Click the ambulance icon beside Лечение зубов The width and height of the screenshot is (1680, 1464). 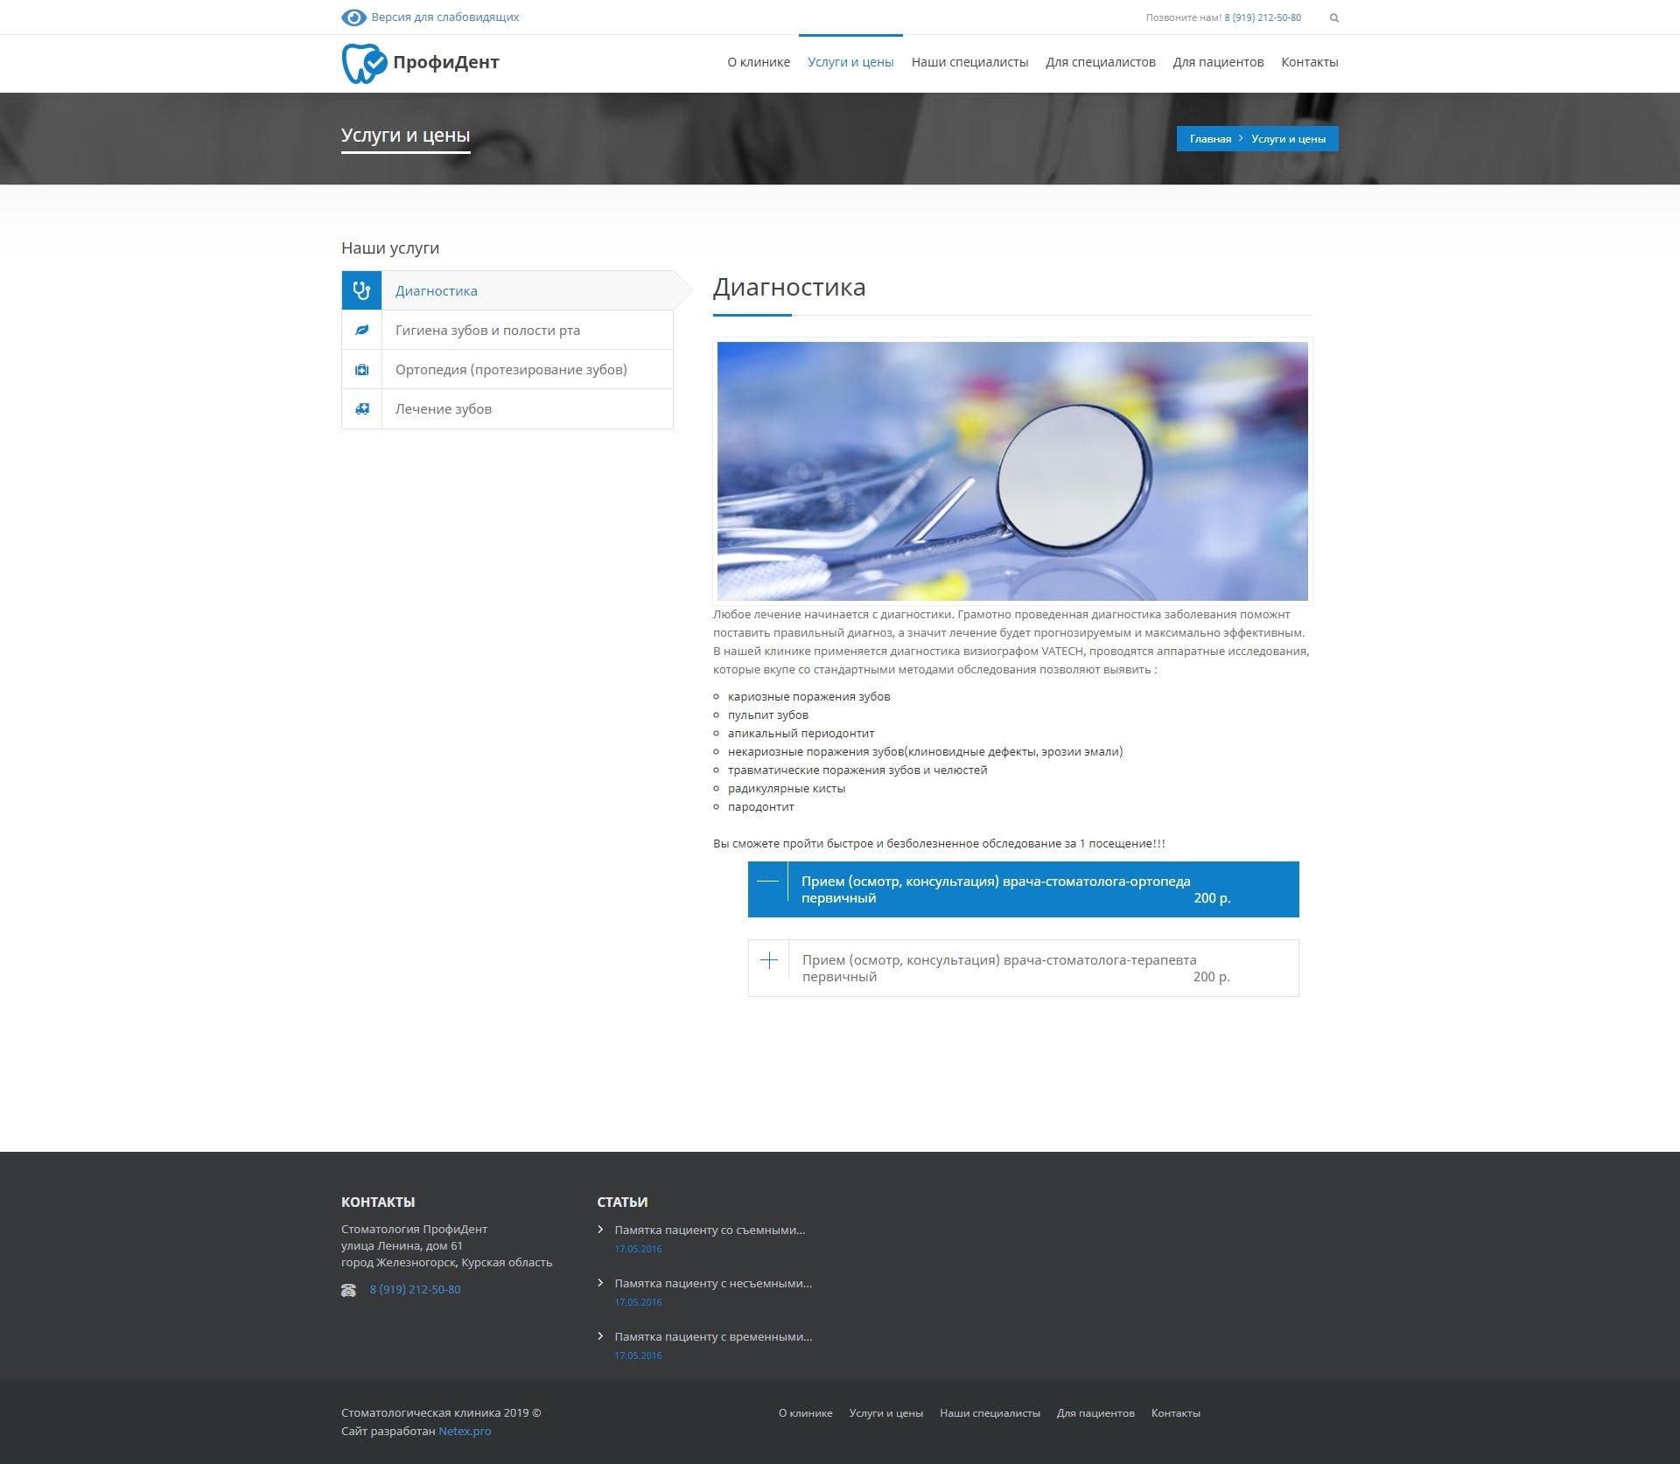[x=361, y=409]
